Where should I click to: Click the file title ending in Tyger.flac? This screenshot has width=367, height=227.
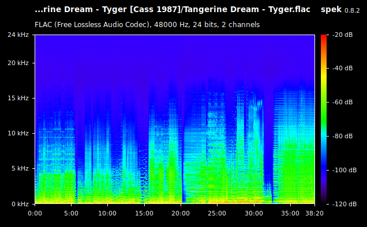[x=173, y=10]
